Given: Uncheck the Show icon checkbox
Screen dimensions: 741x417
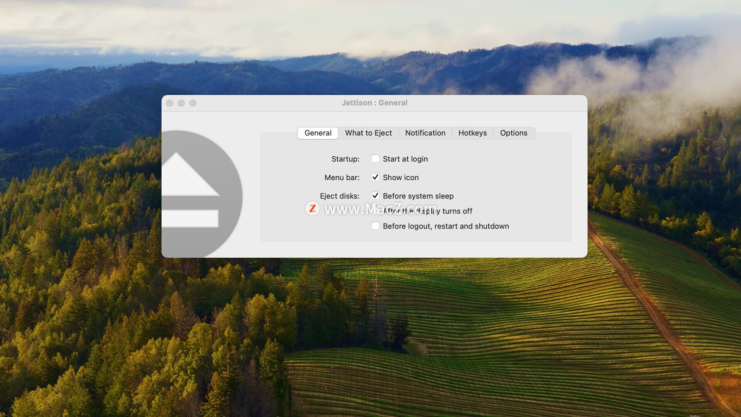Looking at the screenshot, I should (x=375, y=177).
